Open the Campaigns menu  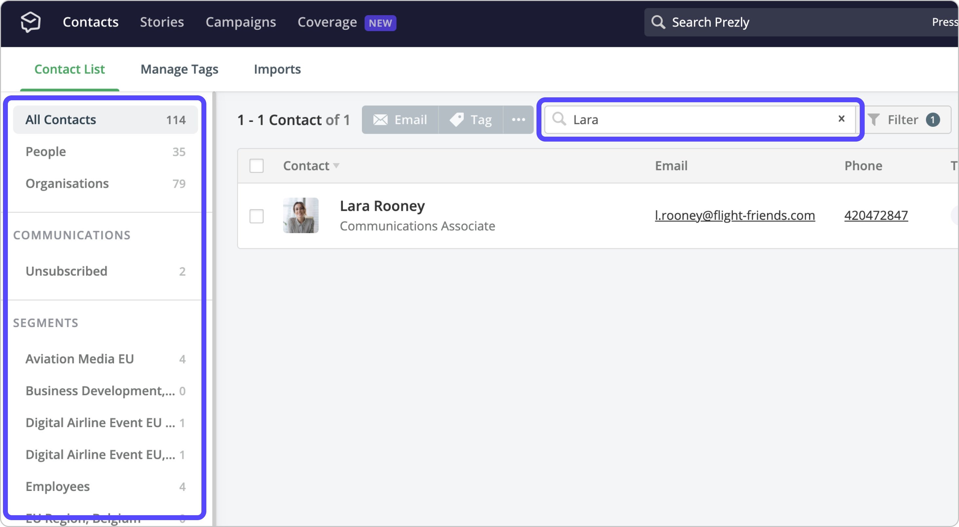tap(241, 22)
